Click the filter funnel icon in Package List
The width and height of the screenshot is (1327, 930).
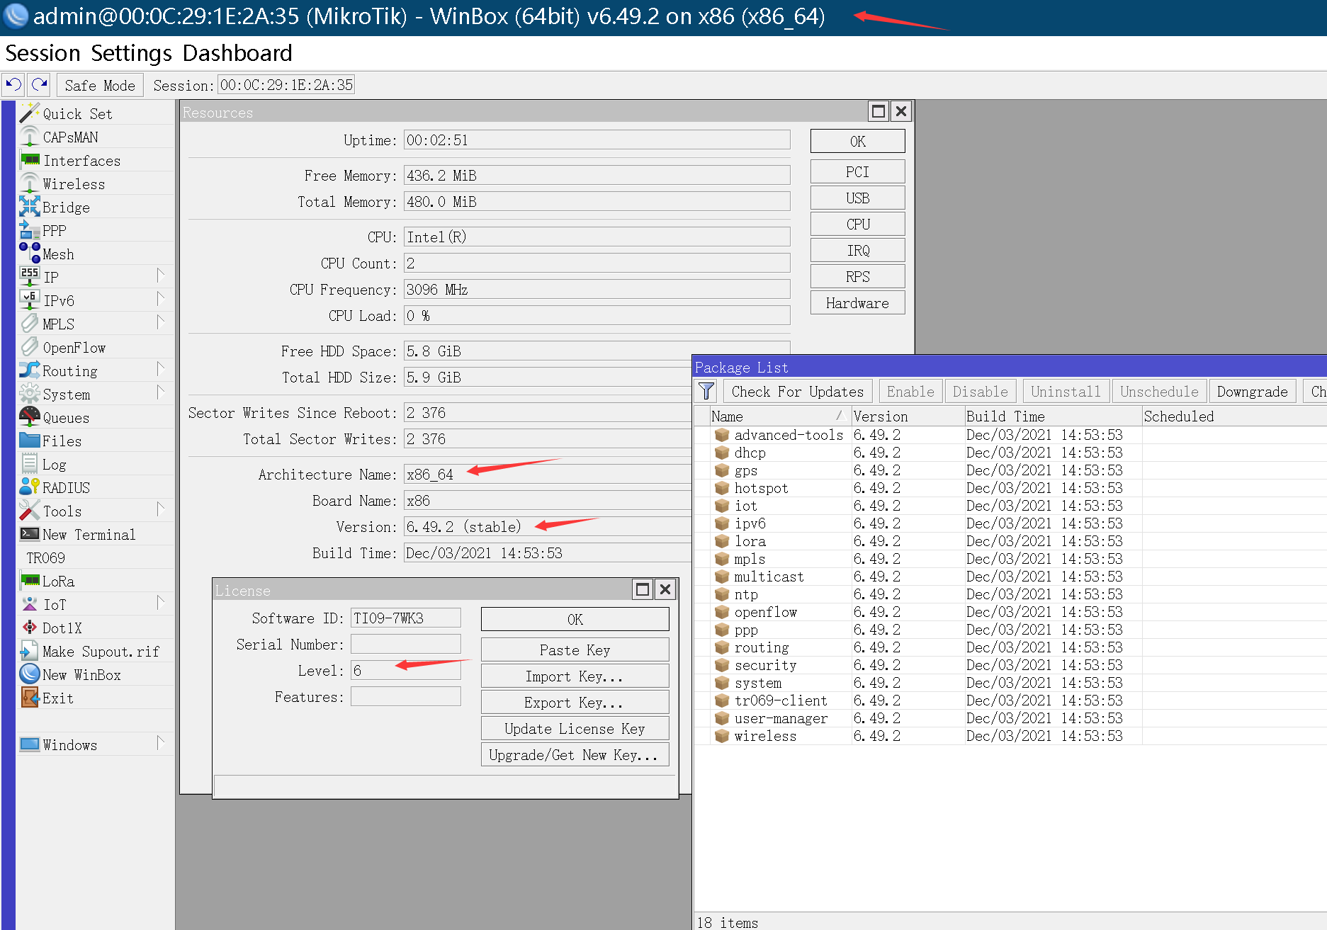706,391
